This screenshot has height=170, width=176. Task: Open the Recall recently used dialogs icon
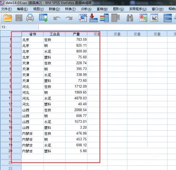click(x=43, y=18)
